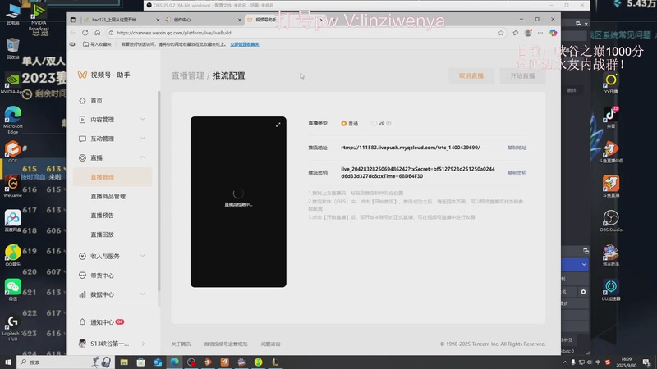Select the VR live type radio

(374, 124)
